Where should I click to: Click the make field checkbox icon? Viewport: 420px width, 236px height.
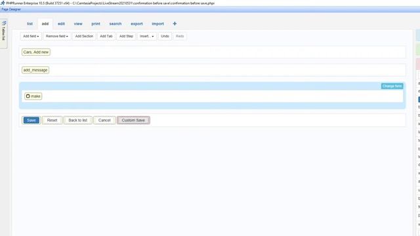pyautogui.click(x=28, y=96)
